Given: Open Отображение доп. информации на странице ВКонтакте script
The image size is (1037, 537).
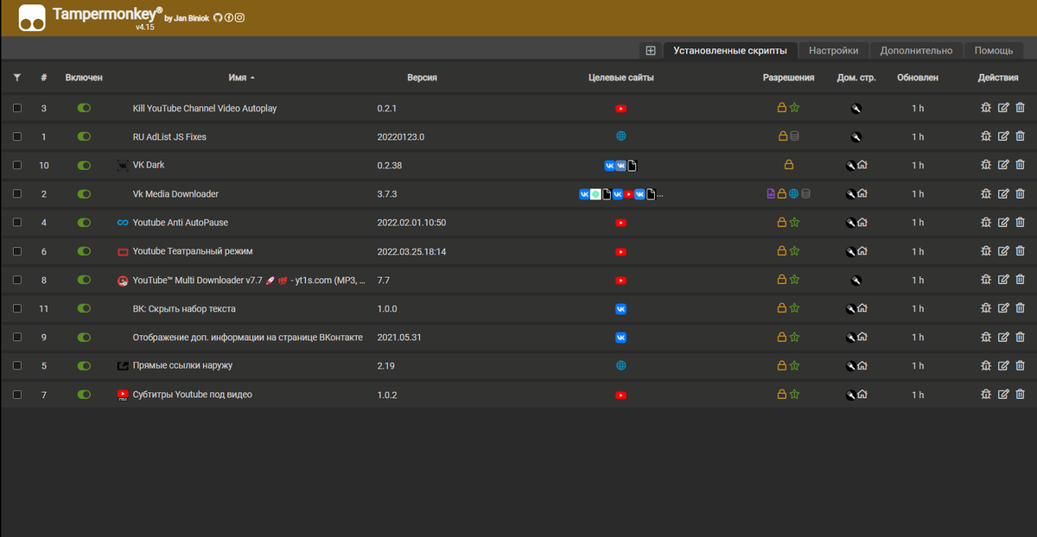Looking at the screenshot, I should (x=247, y=337).
